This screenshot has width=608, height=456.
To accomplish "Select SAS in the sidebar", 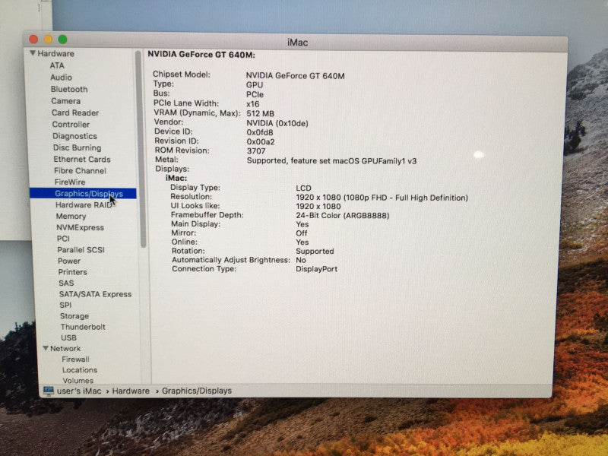I will tap(66, 283).
